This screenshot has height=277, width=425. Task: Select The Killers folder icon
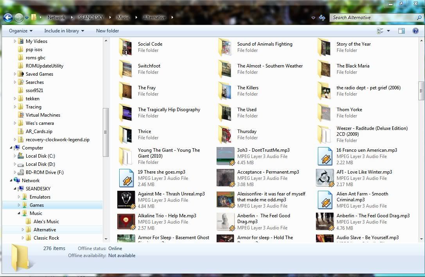tap(225, 91)
